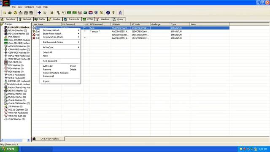Screen dimensions: 270x152
Task: Select the Decoders tab
Action: (x=8, y=19)
